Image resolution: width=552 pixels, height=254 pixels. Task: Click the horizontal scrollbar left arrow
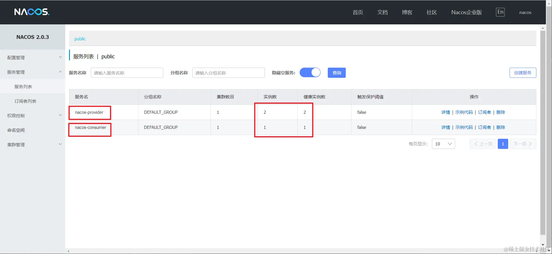[x=68, y=251]
